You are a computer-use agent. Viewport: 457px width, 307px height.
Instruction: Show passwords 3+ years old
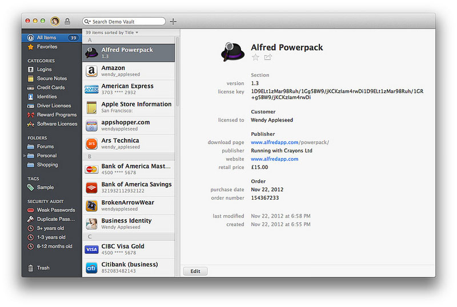(x=50, y=228)
